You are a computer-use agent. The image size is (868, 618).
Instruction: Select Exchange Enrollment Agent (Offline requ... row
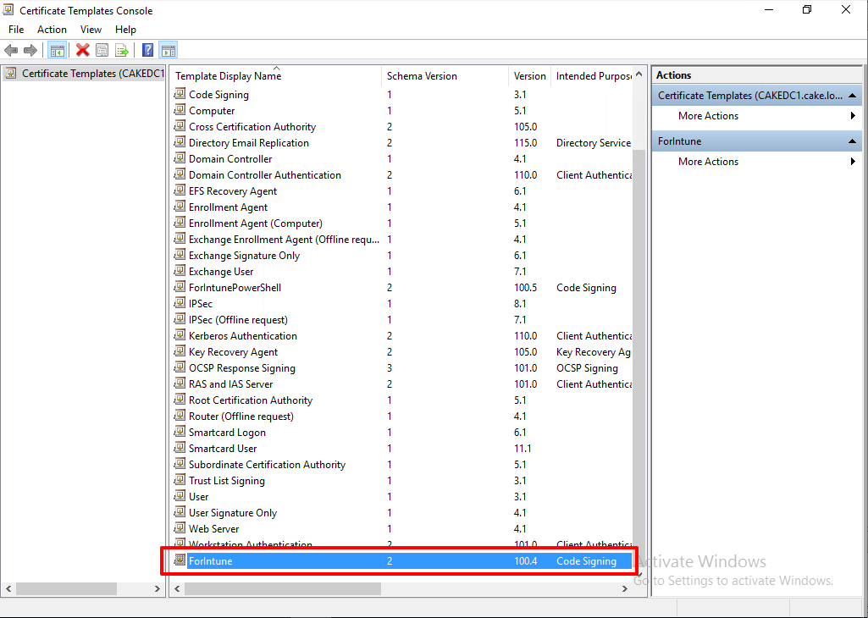pyautogui.click(x=402, y=239)
